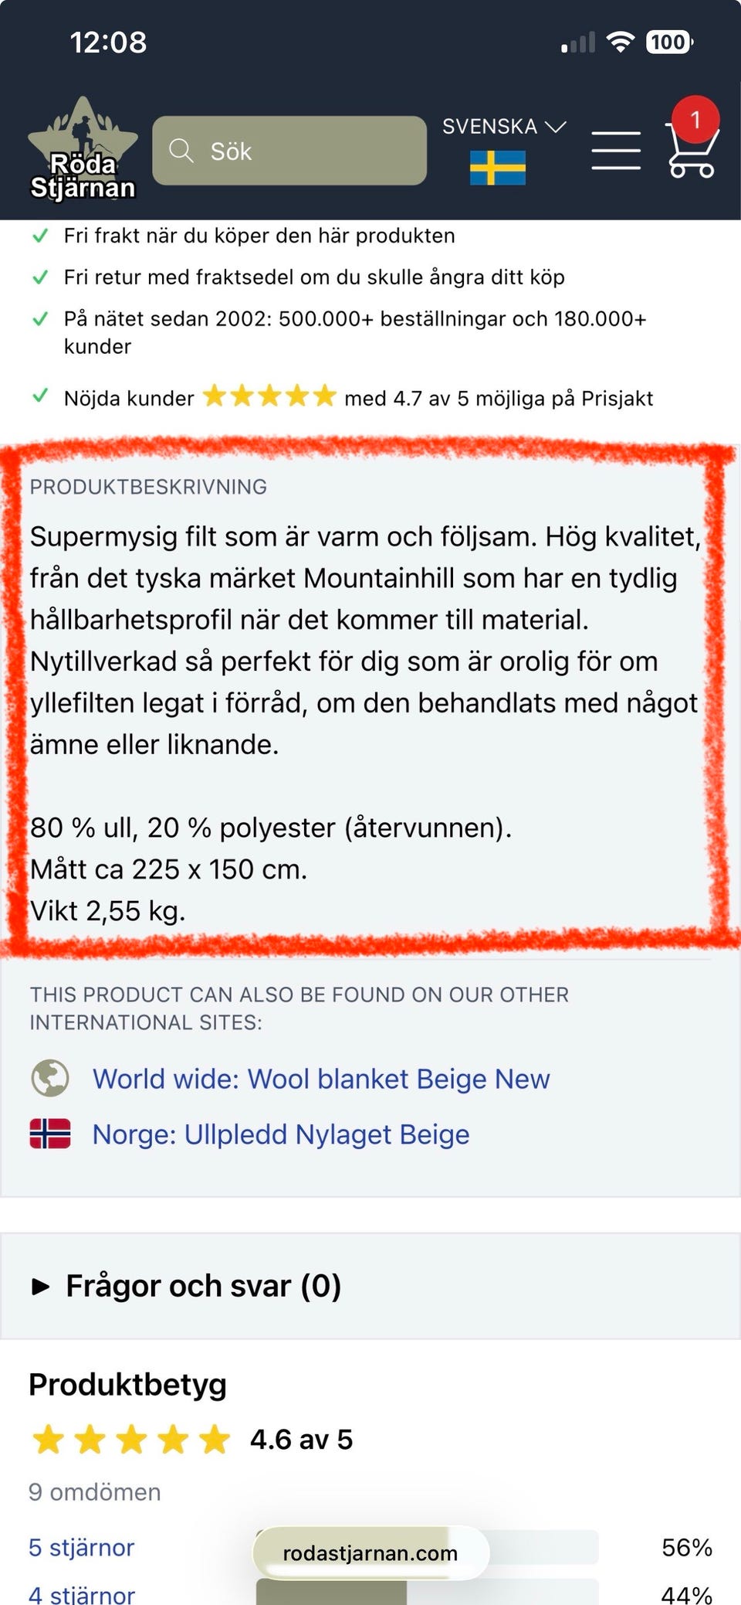Open World wide: Wool blanket Beige New link
This screenshot has width=741, height=1605.
[321, 1079]
